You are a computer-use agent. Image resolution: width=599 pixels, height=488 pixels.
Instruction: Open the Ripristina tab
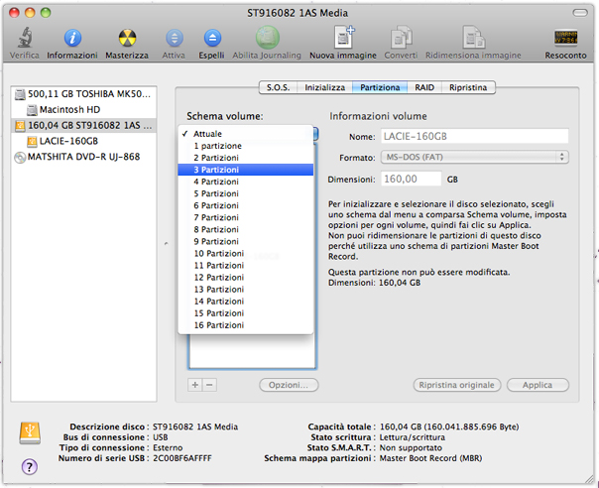click(x=467, y=87)
